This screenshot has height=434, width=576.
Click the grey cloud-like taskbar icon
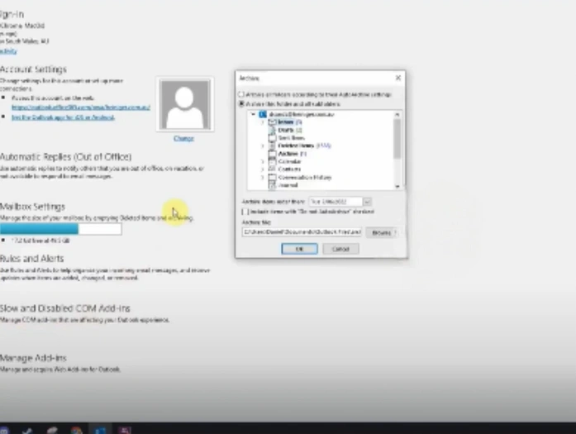(52, 431)
